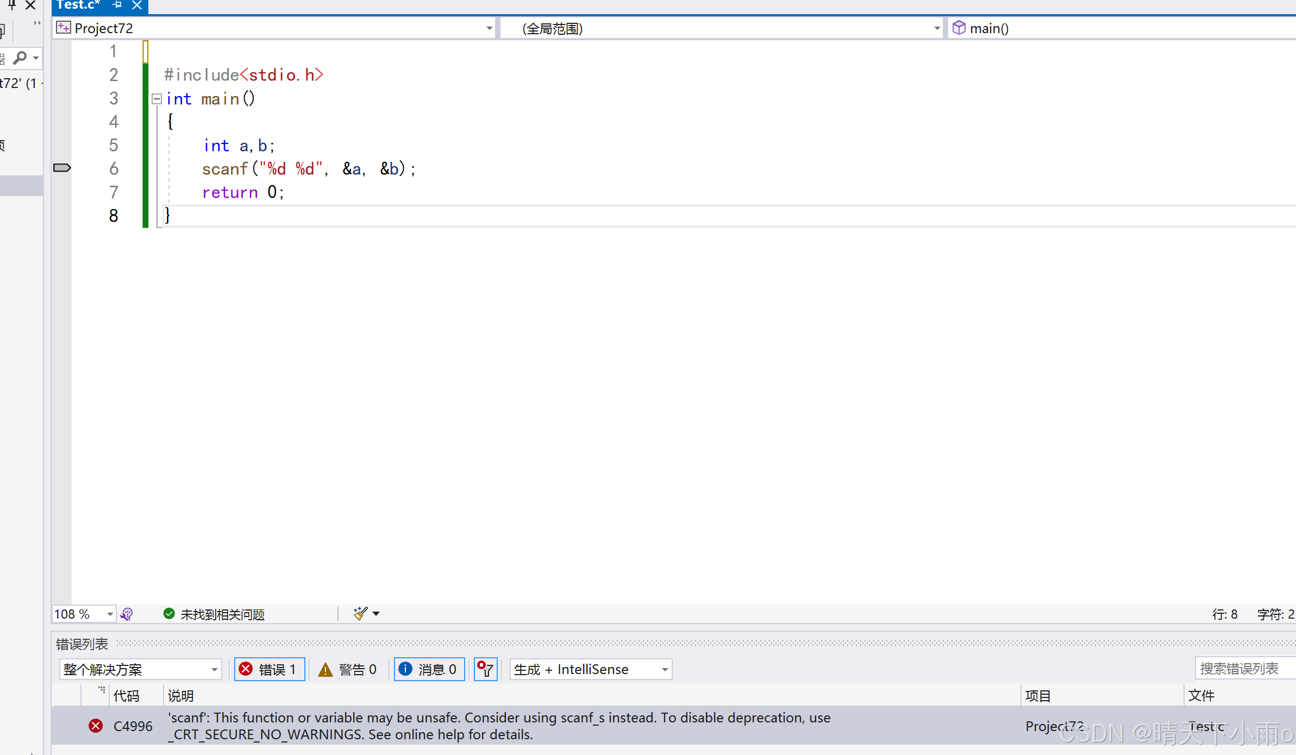The height and width of the screenshot is (755, 1296).
Task: Click the search magnifier icon in side panel
Action: click(20, 57)
